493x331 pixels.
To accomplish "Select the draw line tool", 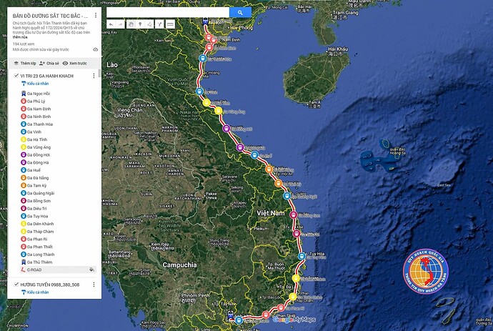I will (x=149, y=24).
